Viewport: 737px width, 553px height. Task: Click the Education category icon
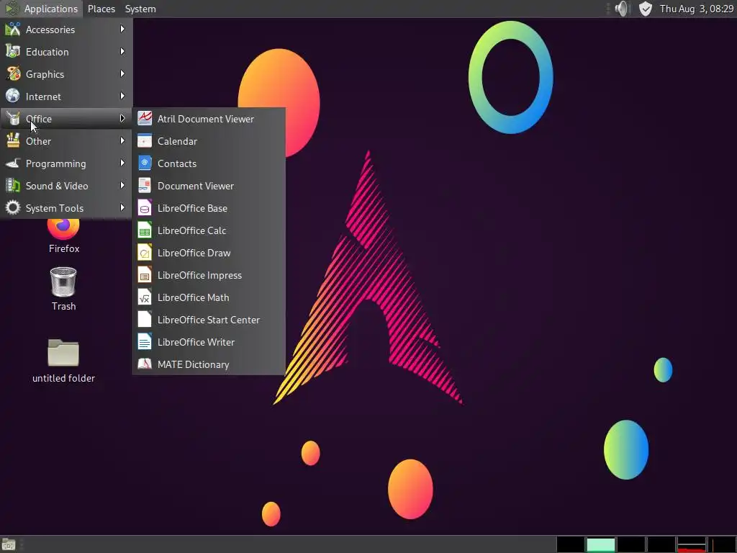[13, 52]
